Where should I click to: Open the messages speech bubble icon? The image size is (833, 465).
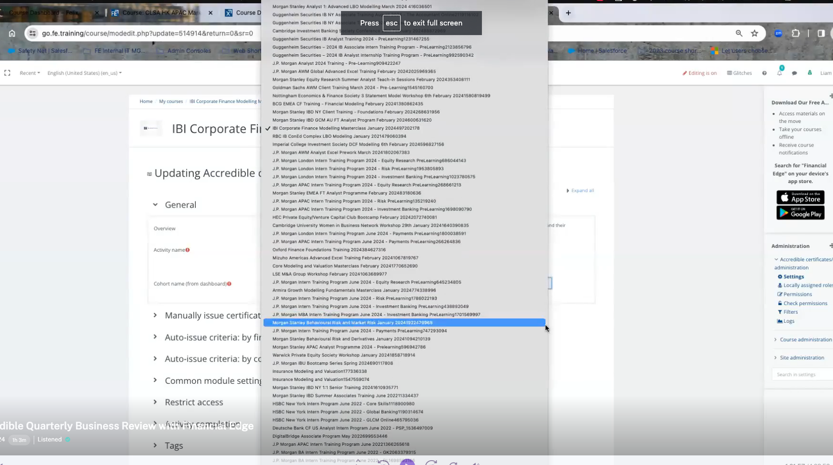tap(794, 73)
